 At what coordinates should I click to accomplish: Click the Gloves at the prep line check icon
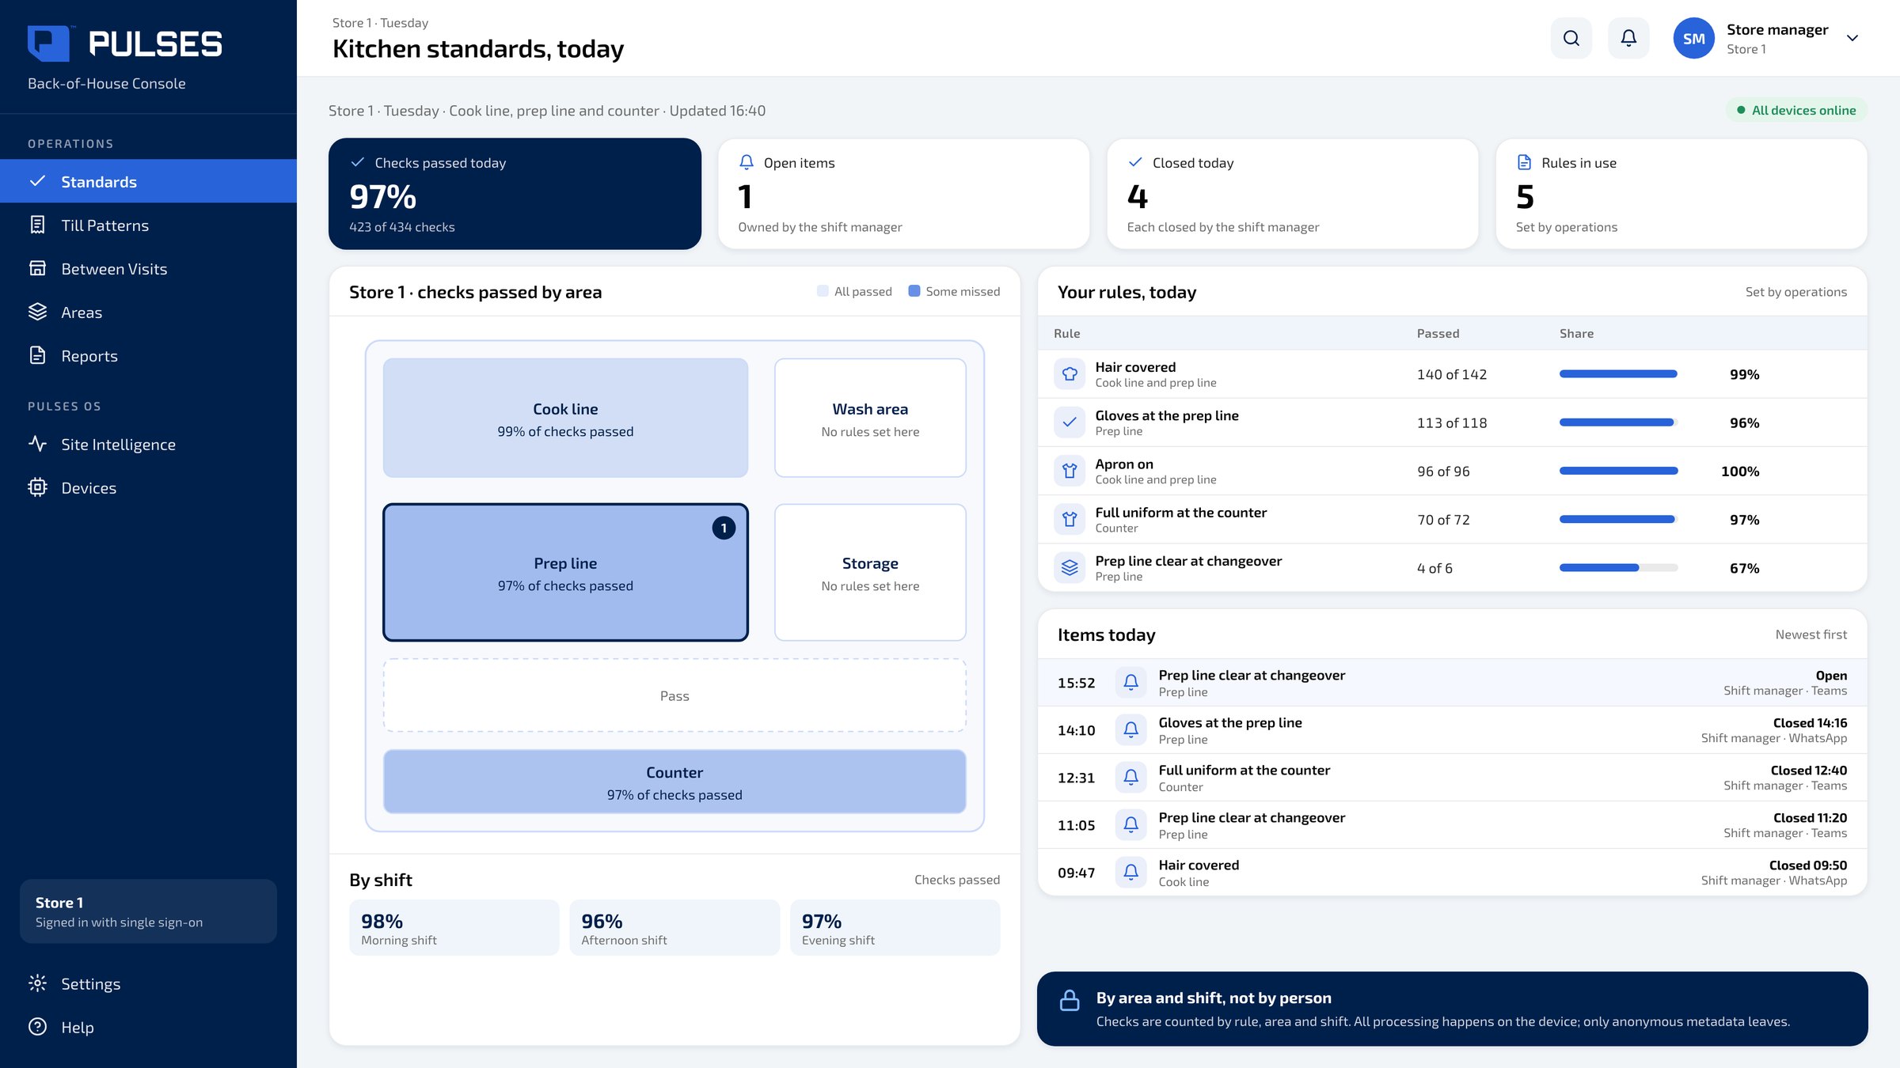pos(1070,422)
